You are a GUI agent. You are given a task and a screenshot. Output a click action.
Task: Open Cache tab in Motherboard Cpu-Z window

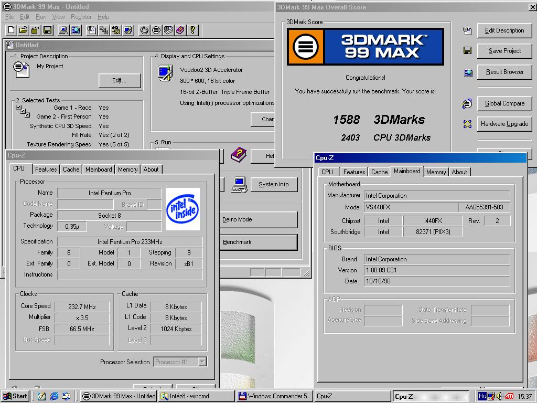(x=380, y=172)
